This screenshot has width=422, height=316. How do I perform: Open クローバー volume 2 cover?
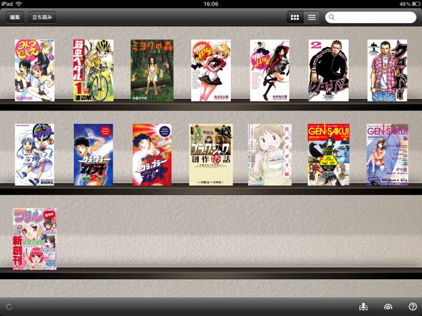[328, 70]
